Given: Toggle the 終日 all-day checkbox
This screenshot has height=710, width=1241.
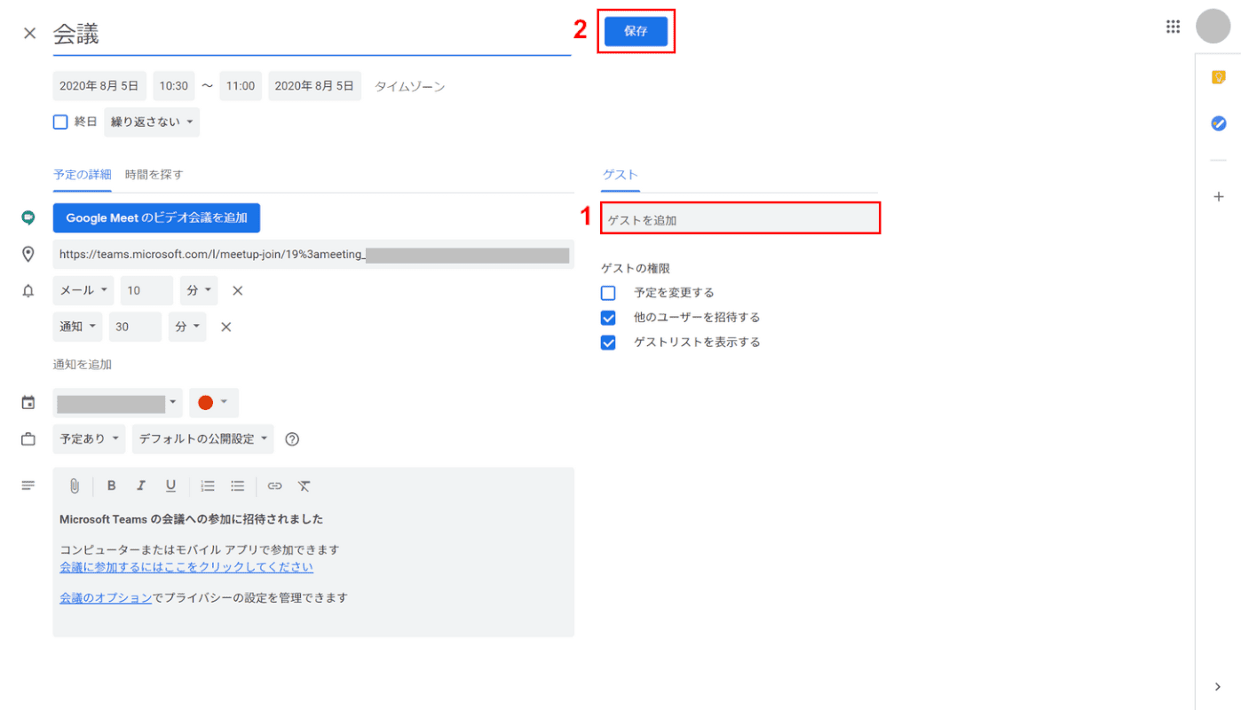Looking at the screenshot, I should (x=60, y=122).
